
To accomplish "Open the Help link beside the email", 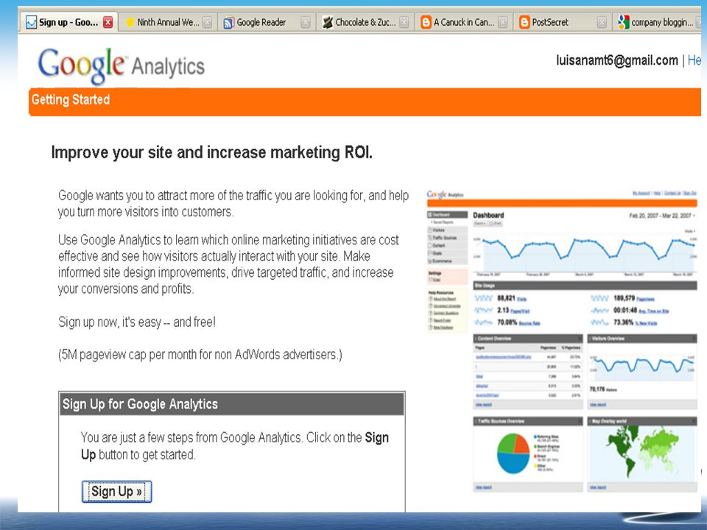I will [694, 60].
